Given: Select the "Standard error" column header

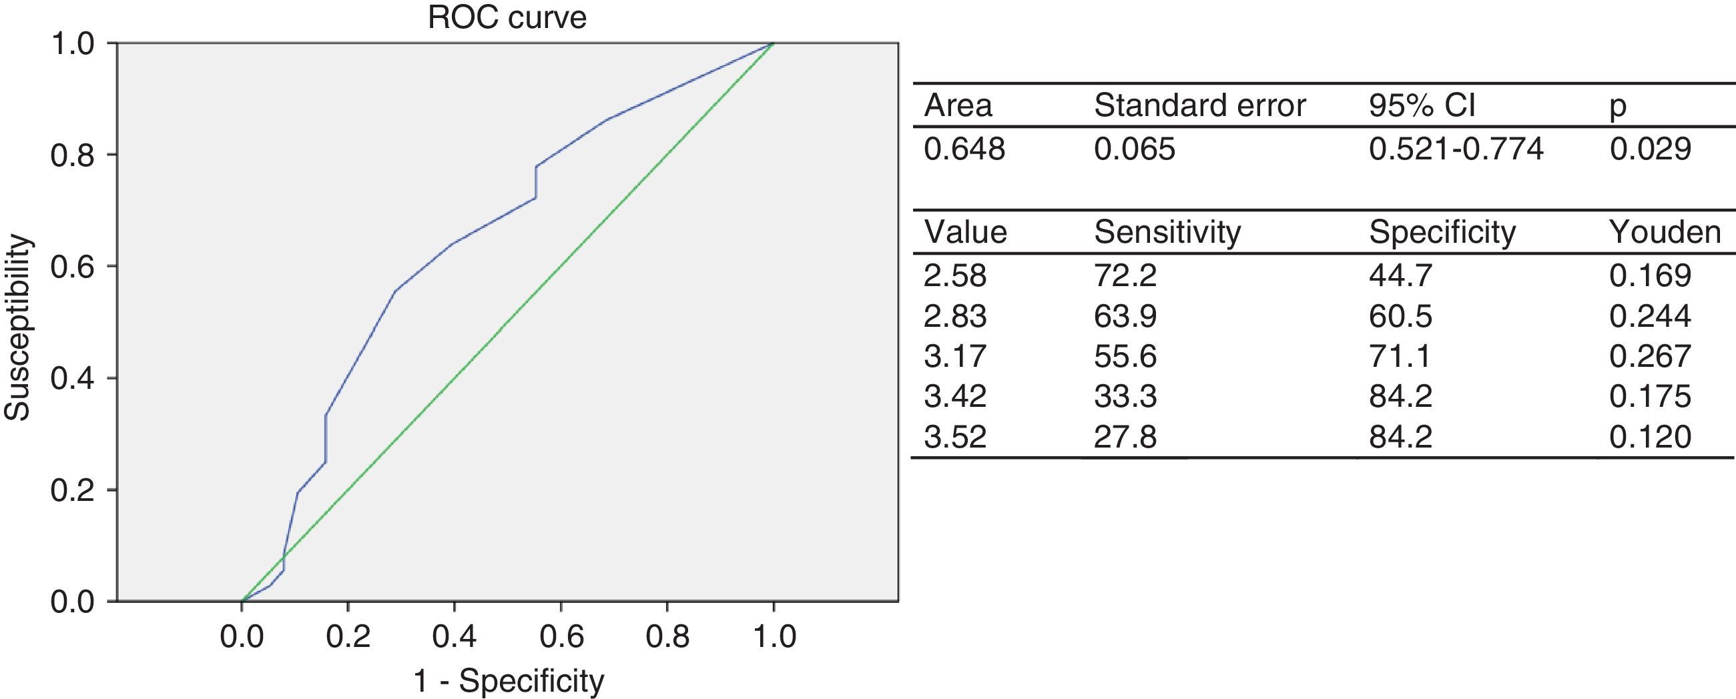Looking at the screenshot, I should click(1199, 106).
